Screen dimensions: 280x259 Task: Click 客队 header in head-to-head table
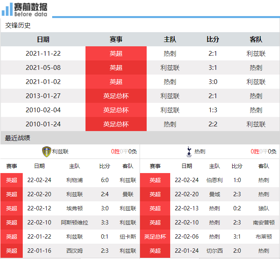(x=256, y=39)
